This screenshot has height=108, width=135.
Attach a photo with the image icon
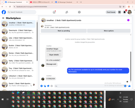click(45, 86)
